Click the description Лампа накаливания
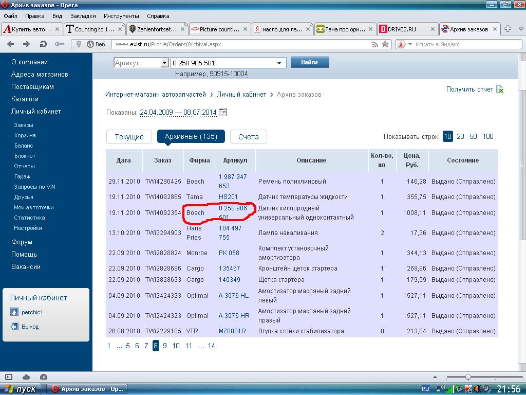 288,233
